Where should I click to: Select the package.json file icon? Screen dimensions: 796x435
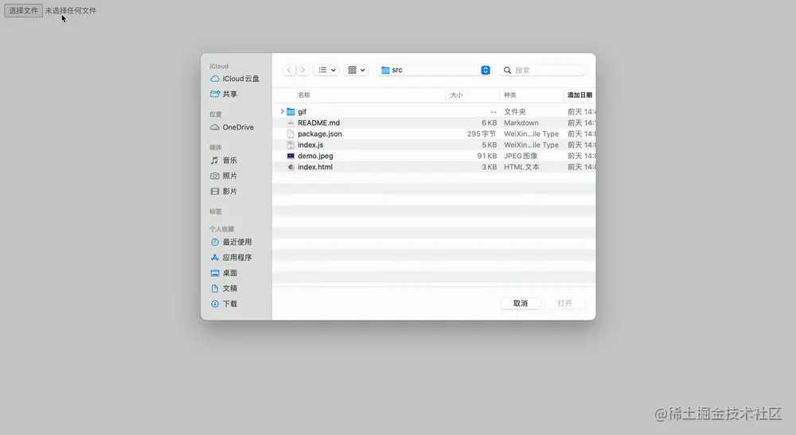tap(291, 134)
